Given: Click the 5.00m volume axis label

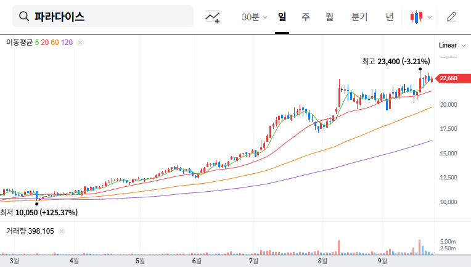Looking at the screenshot, I should coord(448,242).
